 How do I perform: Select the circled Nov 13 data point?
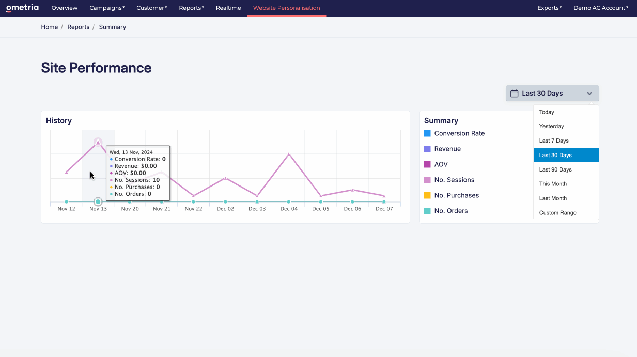coord(98,201)
